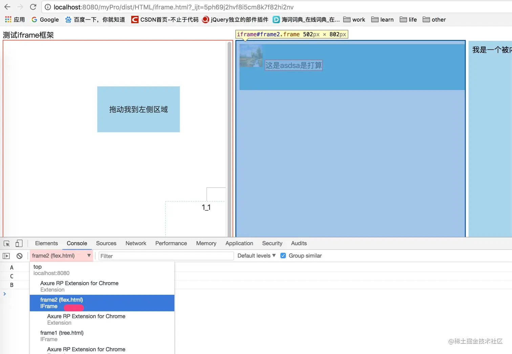The image size is (512, 354).
Task: Click the console Filter input
Action: tap(166, 256)
